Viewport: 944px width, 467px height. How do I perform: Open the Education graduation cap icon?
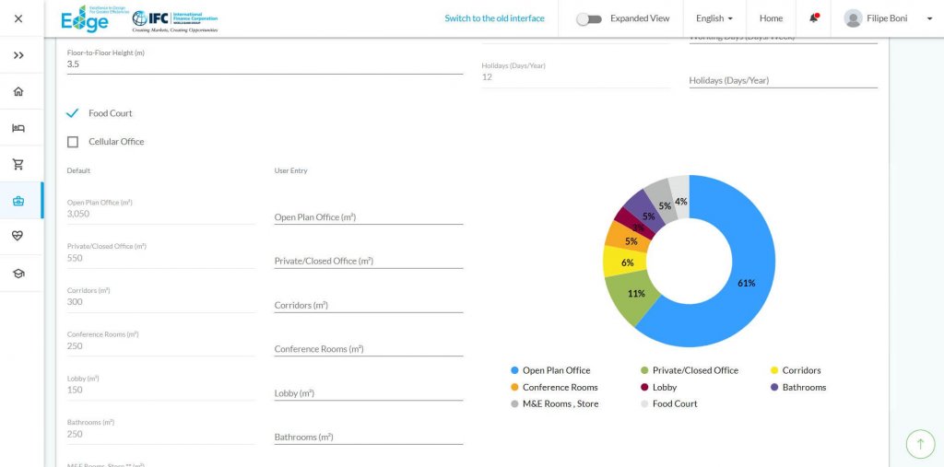pyautogui.click(x=18, y=274)
